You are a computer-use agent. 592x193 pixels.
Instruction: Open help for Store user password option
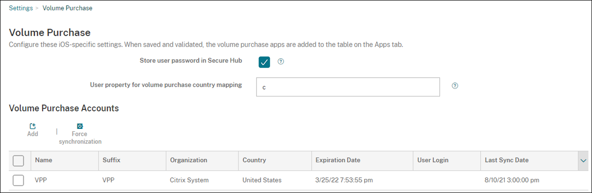pyautogui.click(x=281, y=62)
